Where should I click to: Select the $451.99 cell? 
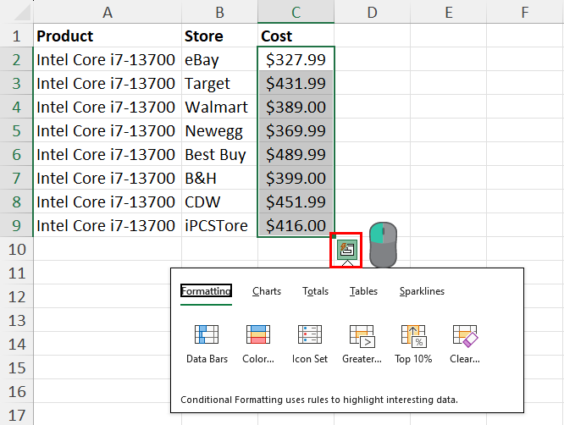point(296,202)
